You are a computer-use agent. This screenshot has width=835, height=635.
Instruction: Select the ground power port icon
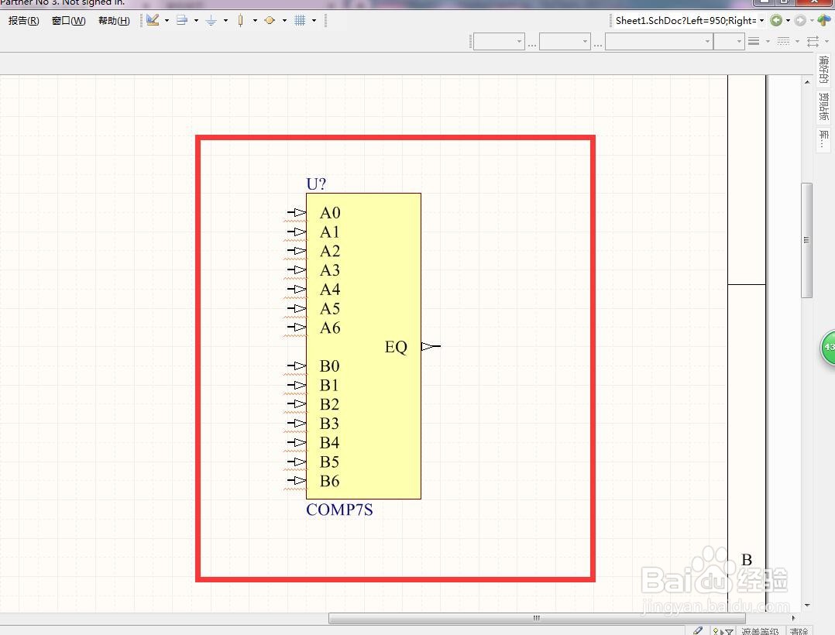click(x=211, y=20)
